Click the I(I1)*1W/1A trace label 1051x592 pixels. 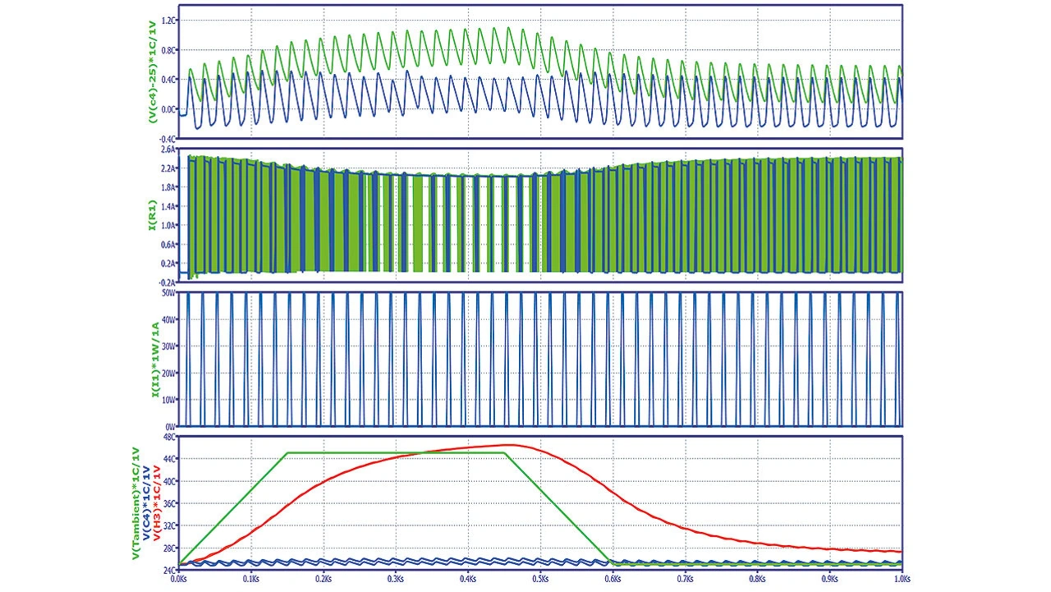pyautogui.click(x=153, y=360)
